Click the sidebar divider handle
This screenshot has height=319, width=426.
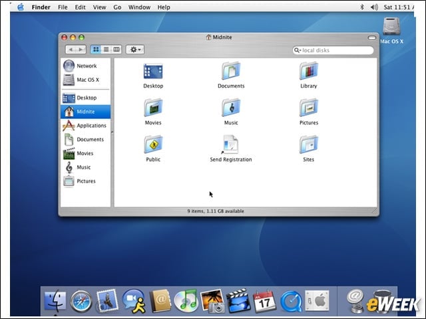[x=112, y=132]
